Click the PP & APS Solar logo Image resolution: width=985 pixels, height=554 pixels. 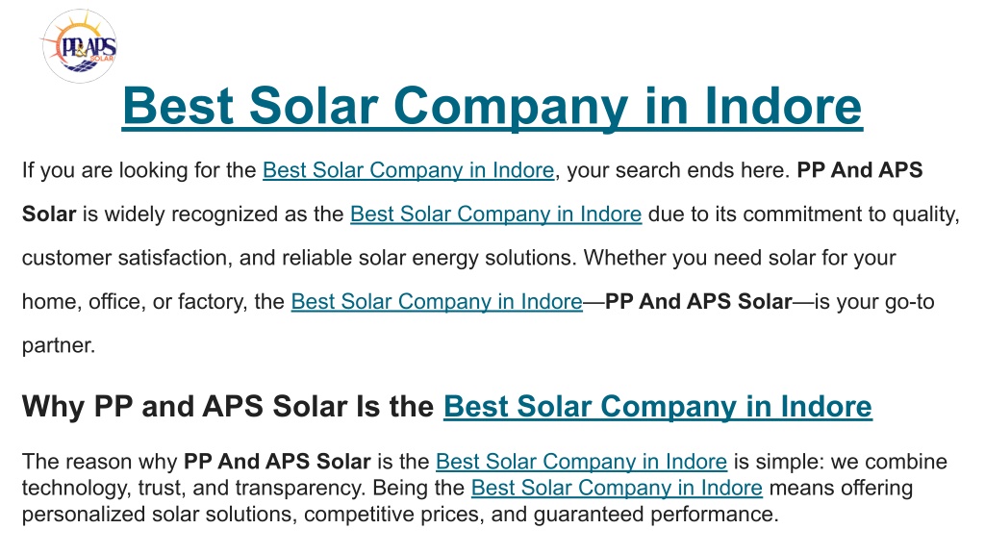(x=79, y=46)
